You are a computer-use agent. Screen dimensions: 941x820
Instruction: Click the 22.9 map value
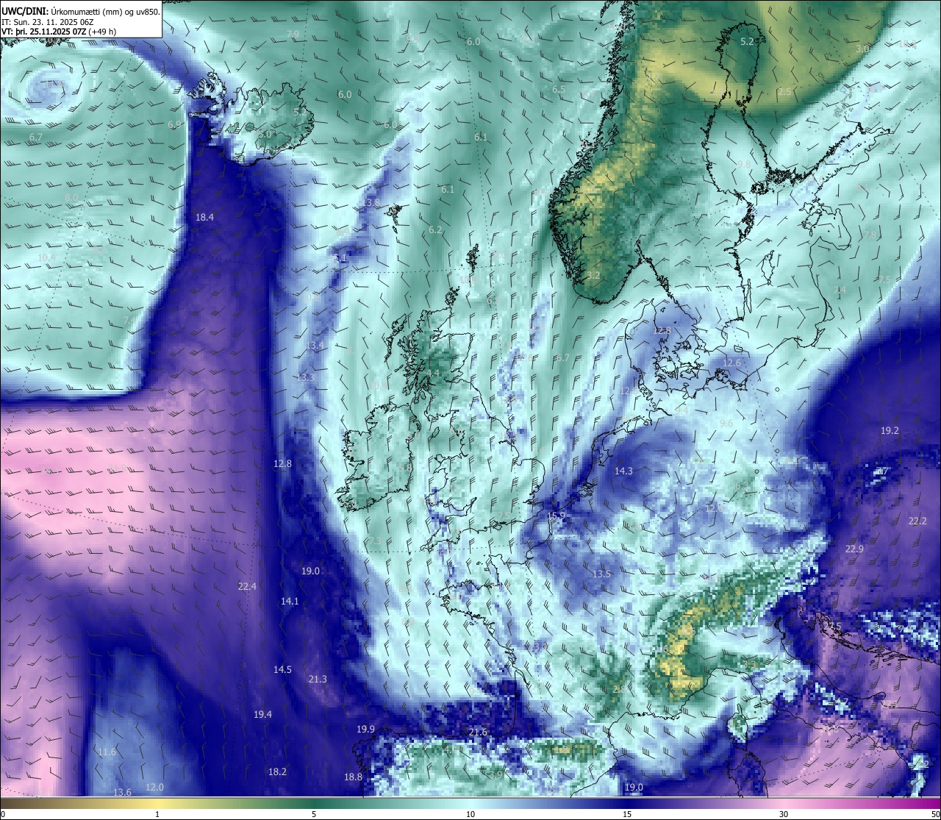(x=854, y=549)
